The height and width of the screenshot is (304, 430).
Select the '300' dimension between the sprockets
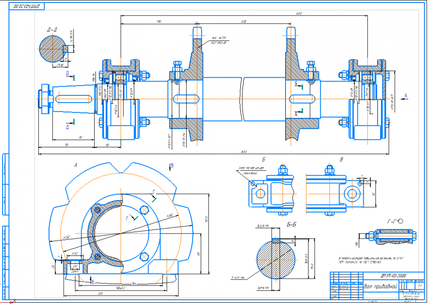pyautogui.click(x=244, y=21)
